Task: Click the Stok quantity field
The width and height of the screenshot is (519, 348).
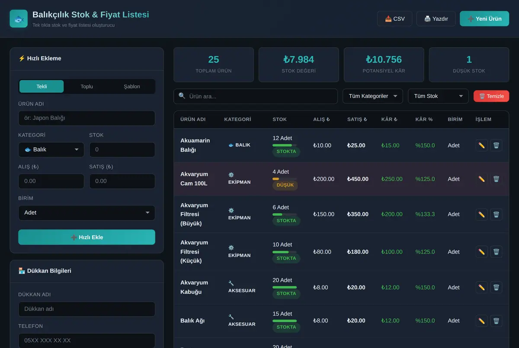Action: coord(122,149)
